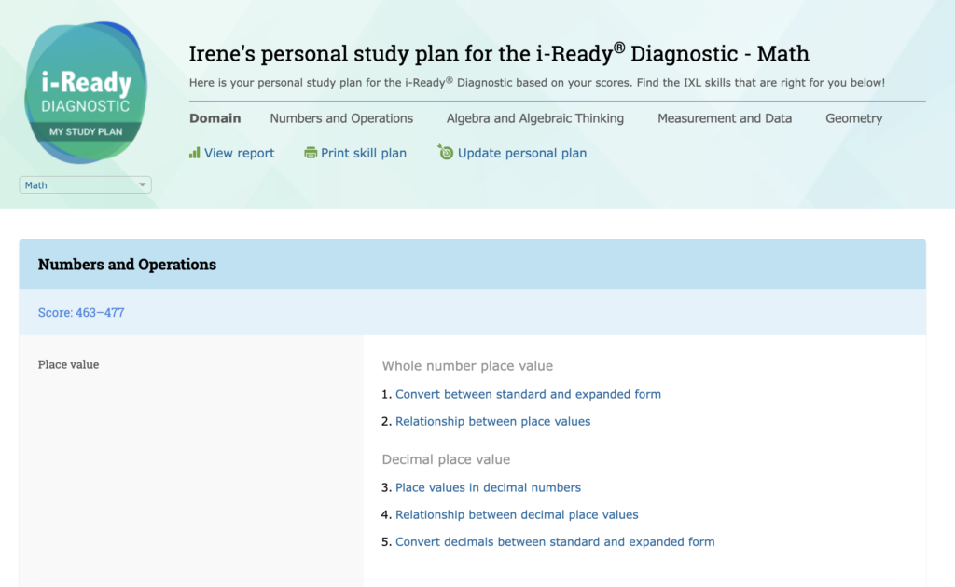Click the Math dropdown arrow

coord(143,185)
